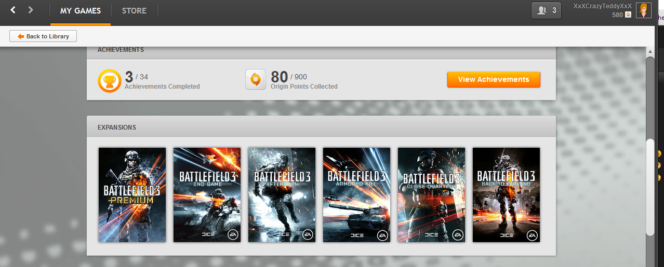Click the orange arrow in Back to Library
This screenshot has height=267, width=664.
tap(21, 36)
